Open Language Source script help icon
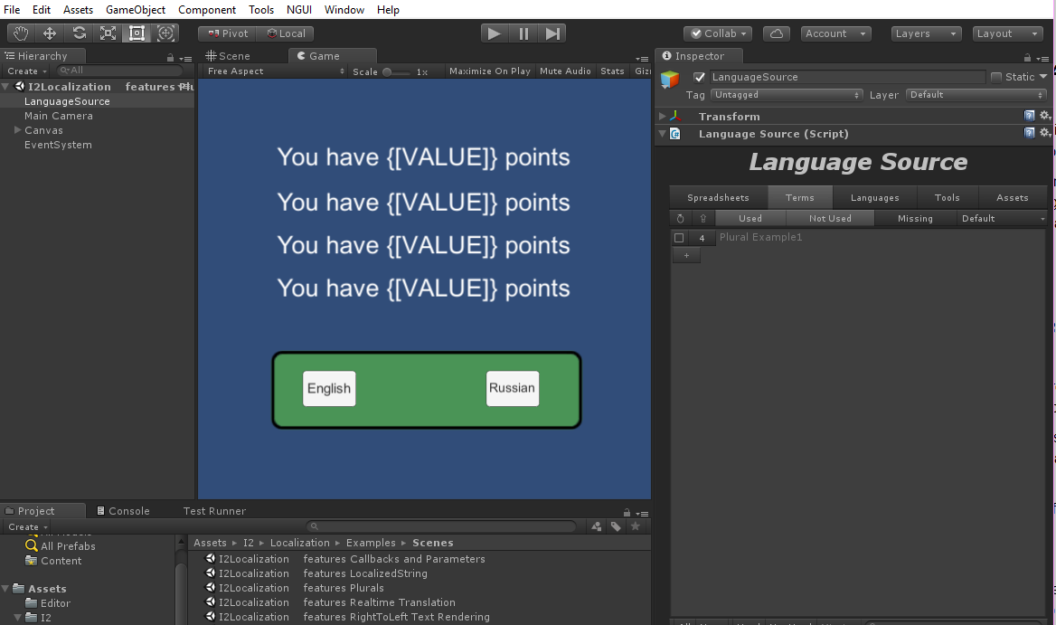 [x=1030, y=133]
